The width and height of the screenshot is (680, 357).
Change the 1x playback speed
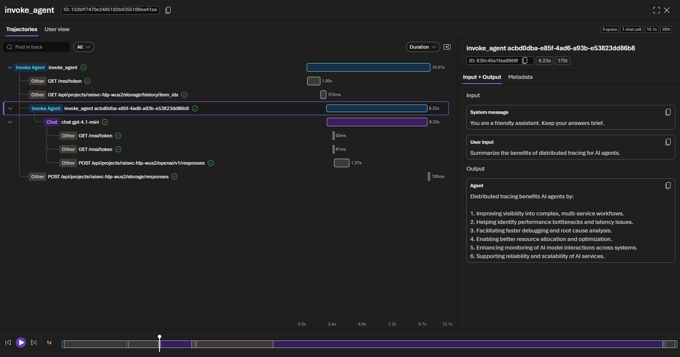tap(49, 342)
